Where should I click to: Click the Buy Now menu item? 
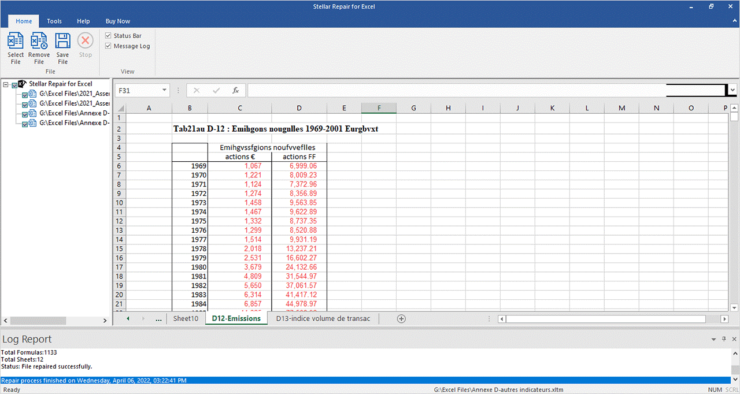[x=117, y=21]
